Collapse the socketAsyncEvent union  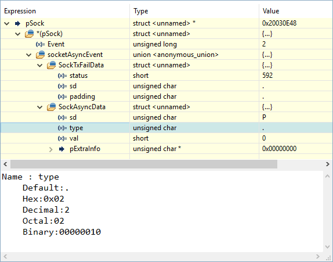click(29, 55)
